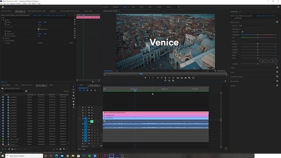The height and width of the screenshot is (158, 281).
Task: Open the Program monitor Button Editor plus
Action: pyautogui.click(x=225, y=81)
